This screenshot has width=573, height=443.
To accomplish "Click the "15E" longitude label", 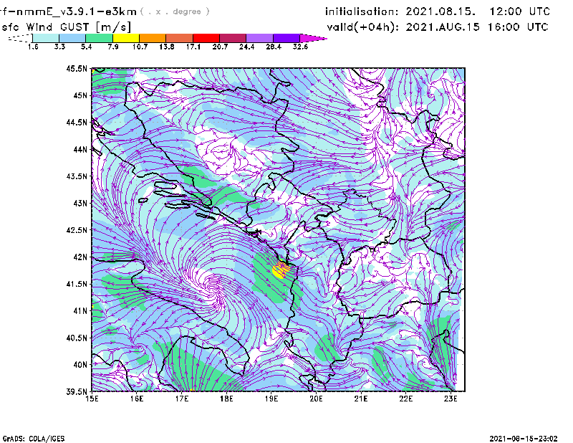I will click(92, 399).
